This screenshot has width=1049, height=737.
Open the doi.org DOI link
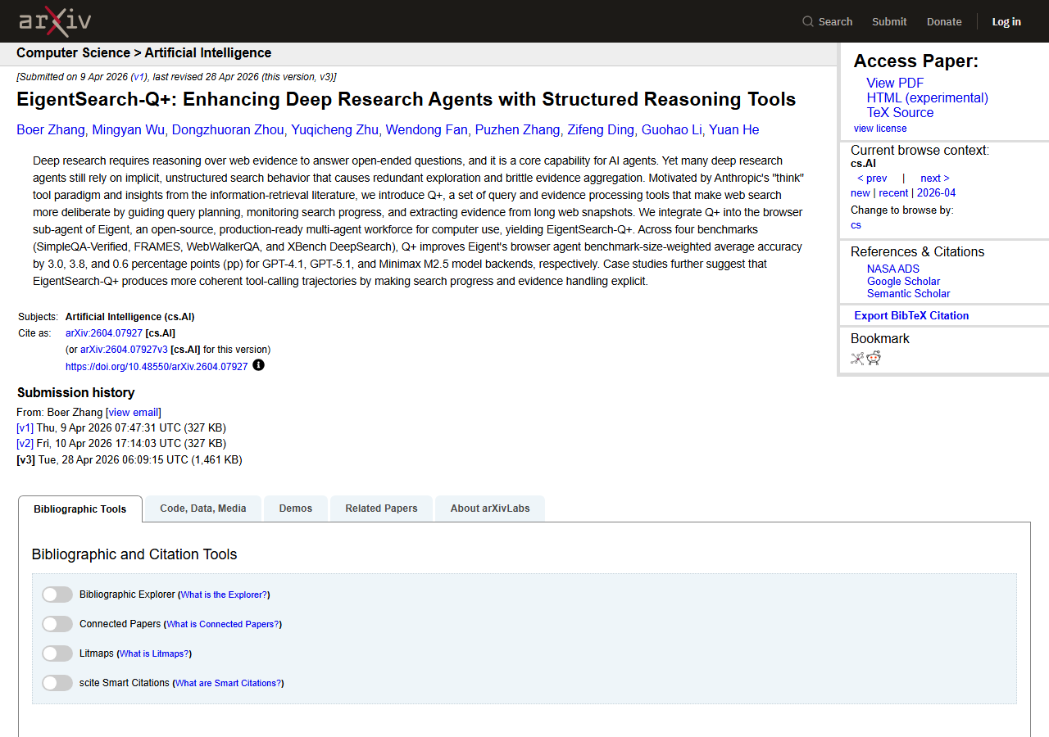tap(157, 367)
